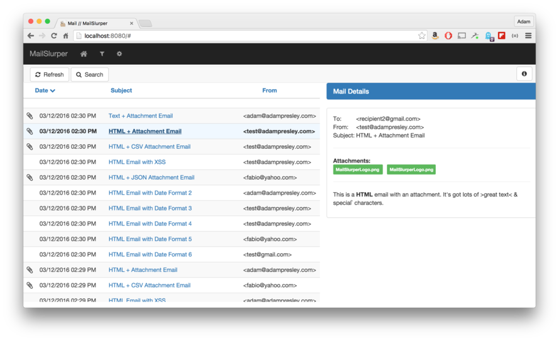Click paperclip icon on Text + Attachment Email row
The image size is (559, 341).
(30, 116)
